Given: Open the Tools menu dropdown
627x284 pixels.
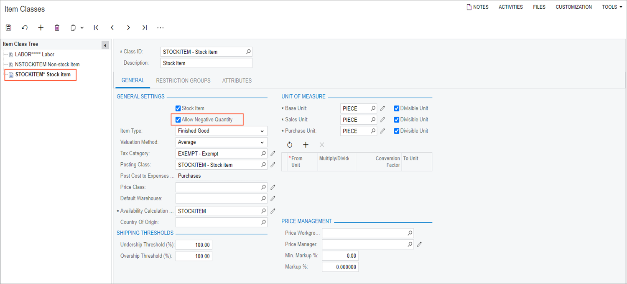Looking at the screenshot, I should click(x=612, y=7).
